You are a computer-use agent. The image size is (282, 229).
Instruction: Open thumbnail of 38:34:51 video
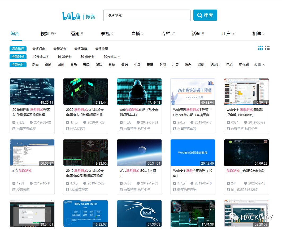pos(32,214)
